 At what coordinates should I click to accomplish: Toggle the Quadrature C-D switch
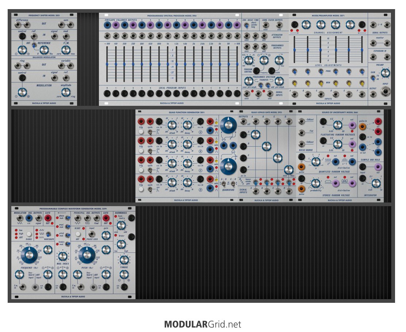click(x=233, y=184)
